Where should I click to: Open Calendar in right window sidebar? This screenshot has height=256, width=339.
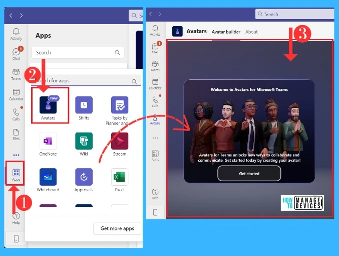coord(155,84)
